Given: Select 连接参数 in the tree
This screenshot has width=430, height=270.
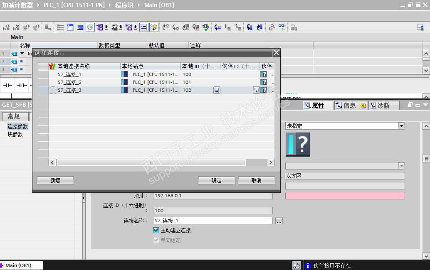Looking at the screenshot, I should [17, 126].
